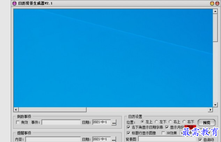Click the horizontal scrollbar left arrow
Image resolution: width=221 pixels, height=142 pixels.
16,110
